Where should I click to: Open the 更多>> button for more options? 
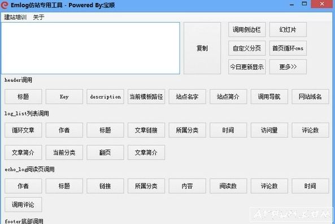(288, 67)
